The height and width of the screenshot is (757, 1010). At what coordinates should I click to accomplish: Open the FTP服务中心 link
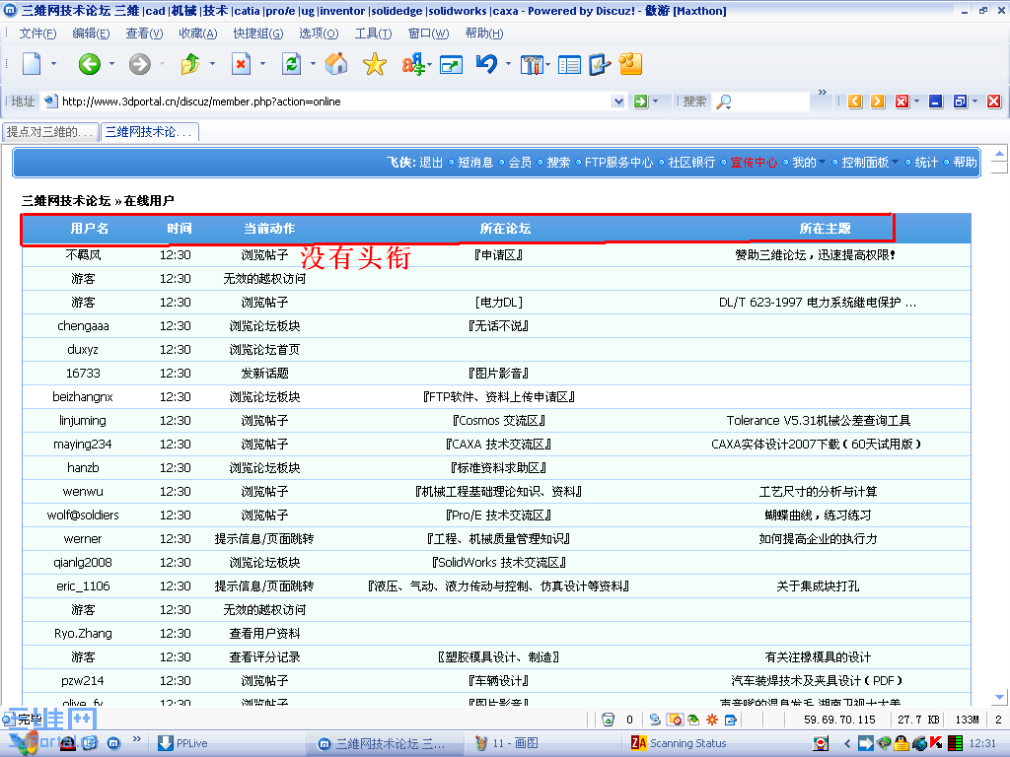618,163
